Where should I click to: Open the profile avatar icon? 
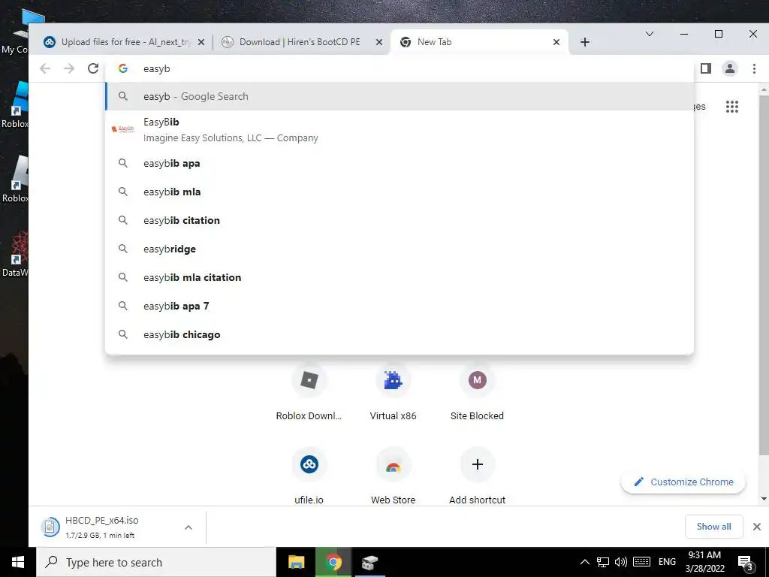(730, 68)
